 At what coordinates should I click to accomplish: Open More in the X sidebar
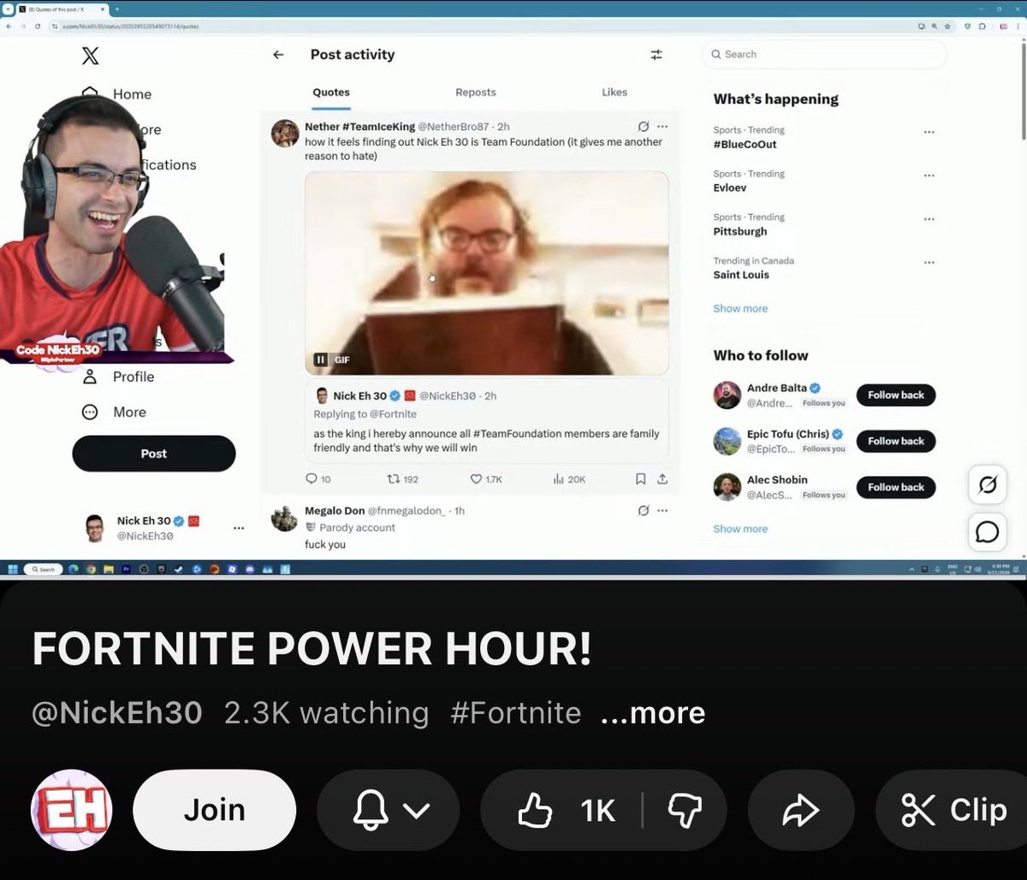129,412
